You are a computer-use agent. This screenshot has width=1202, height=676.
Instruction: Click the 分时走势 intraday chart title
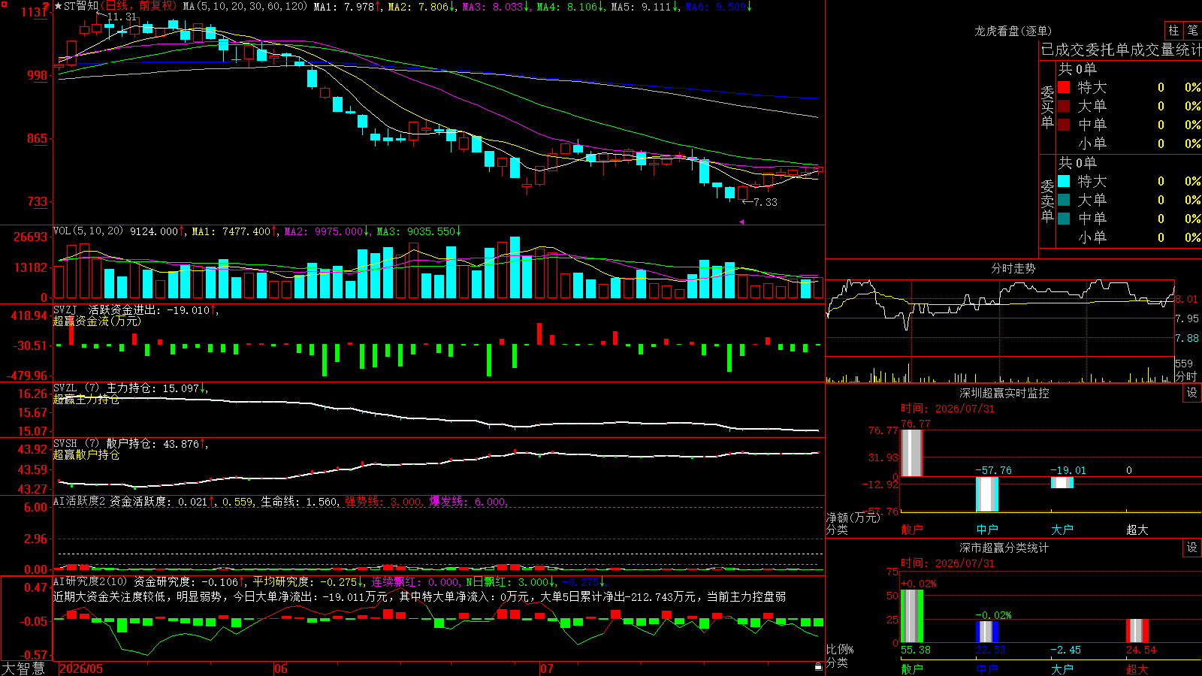(1013, 268)
